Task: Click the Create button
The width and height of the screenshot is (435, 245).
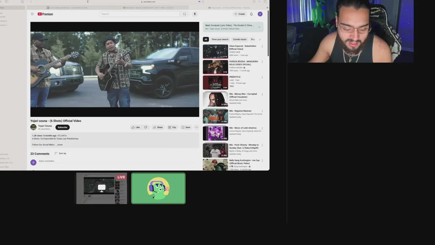Action: (x=240, y=14)
